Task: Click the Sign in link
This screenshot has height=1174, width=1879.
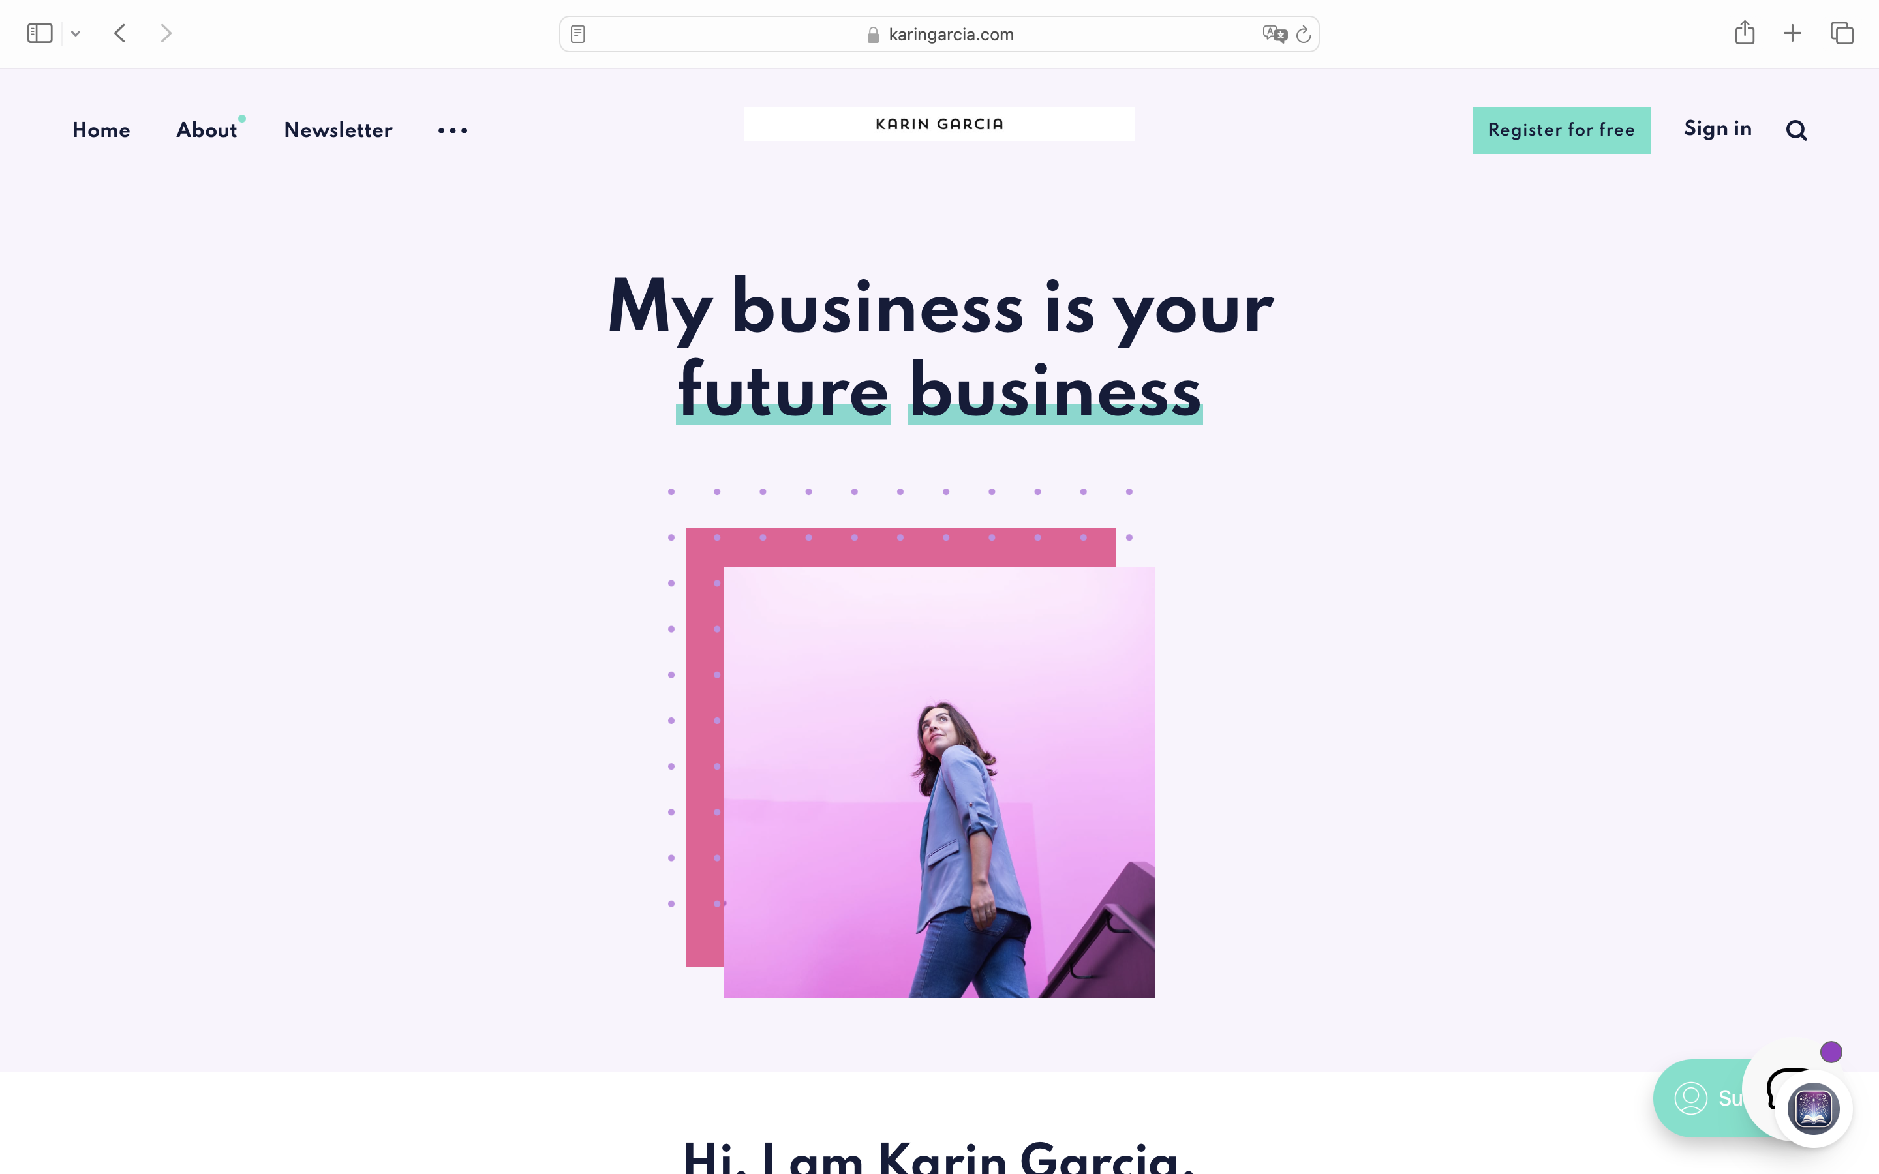Action: [x=1717, y=129]
